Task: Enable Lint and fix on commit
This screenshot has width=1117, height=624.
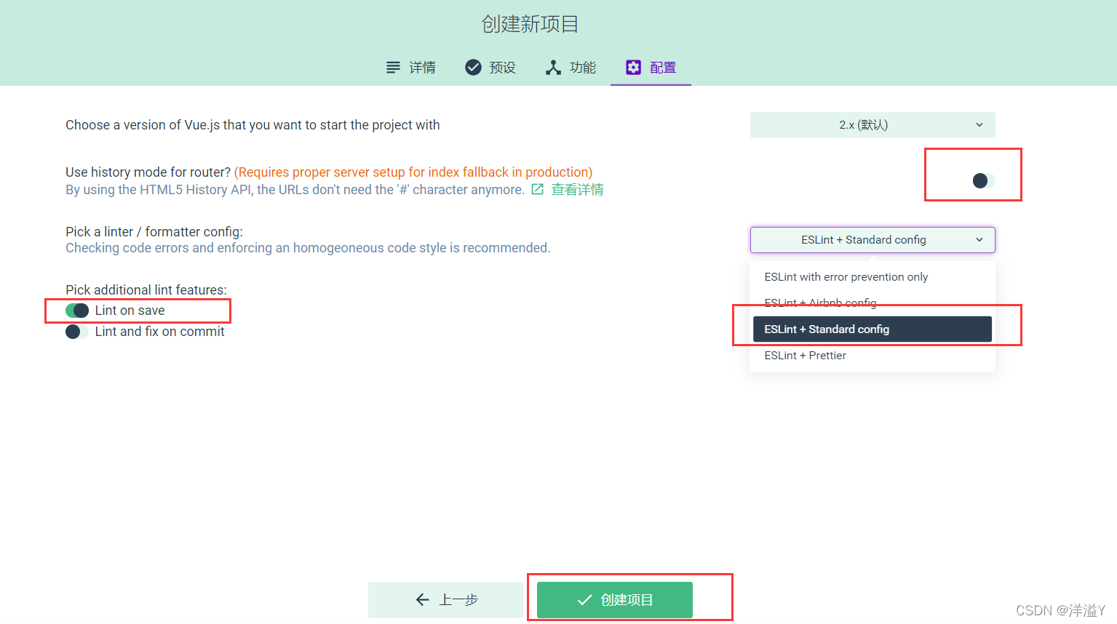Action: point(77,332)
